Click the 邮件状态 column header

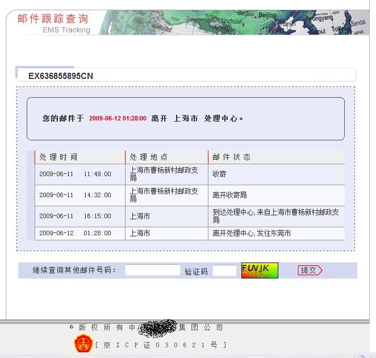click(277, 157)
